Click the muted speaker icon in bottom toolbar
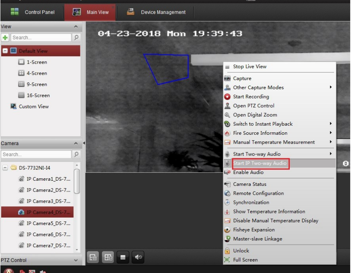This screenshot has height=273, width=351. (x=138, y=257)
